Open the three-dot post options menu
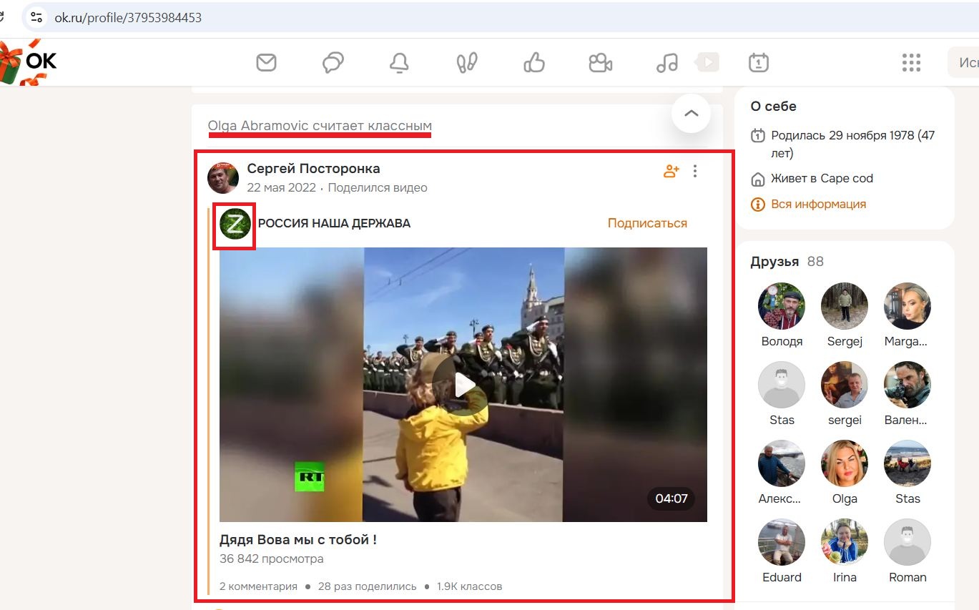This screenshot has height=610, width=979. tap(695, 171)
